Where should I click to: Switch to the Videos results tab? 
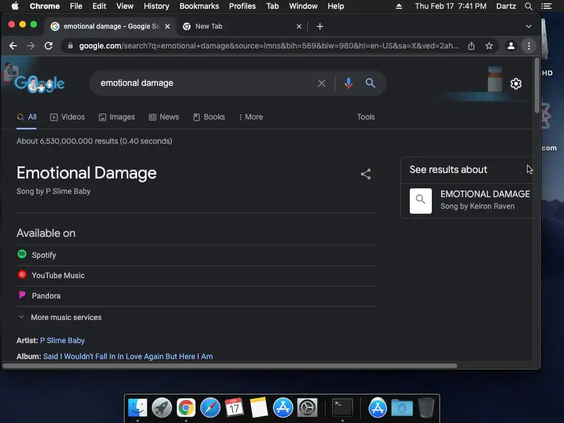[68, 117]
